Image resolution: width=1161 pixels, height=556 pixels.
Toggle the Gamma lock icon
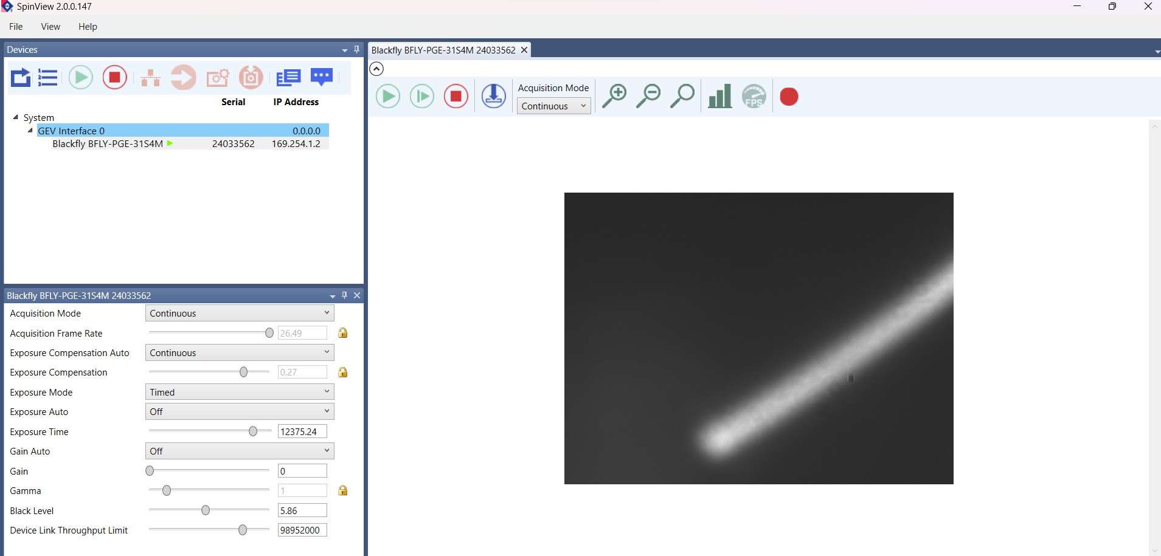coord(343,490)
